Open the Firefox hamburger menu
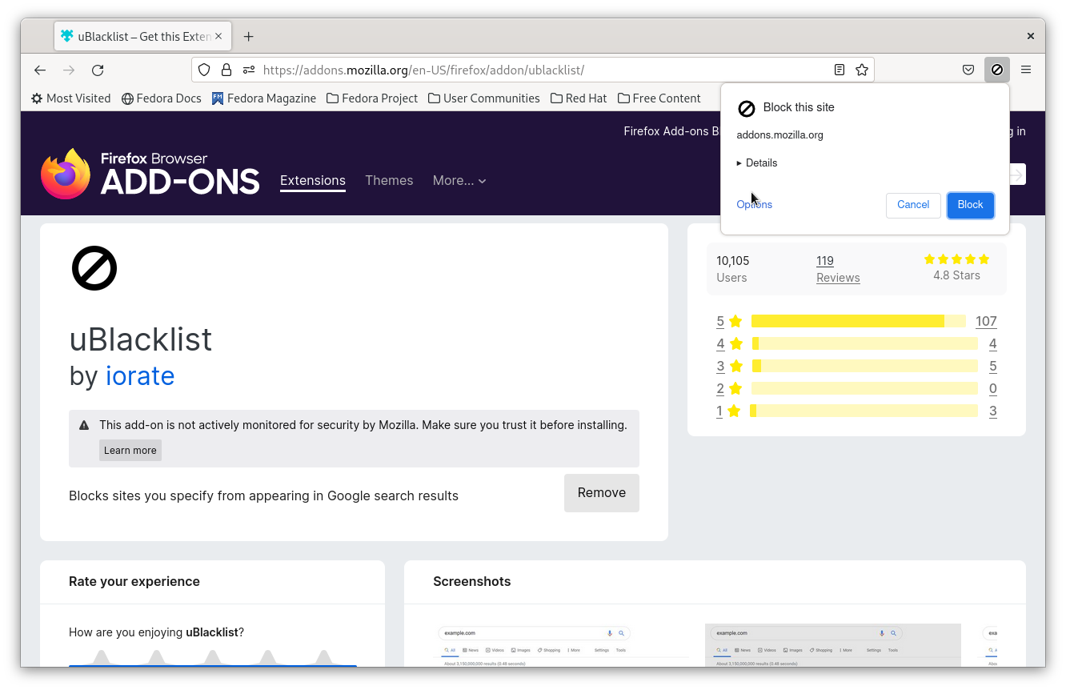1066x690 pixels. (1026, 70)
